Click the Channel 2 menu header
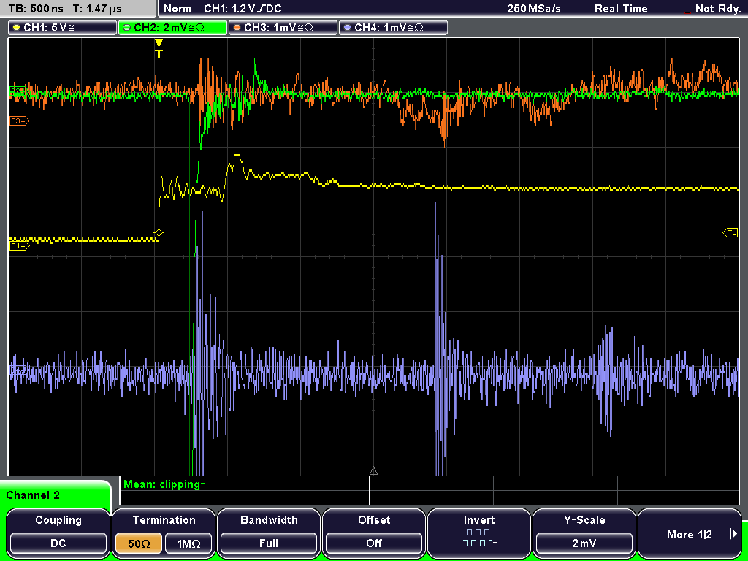Viewport: 748px width, 561px height. click(x=56, y=495)
